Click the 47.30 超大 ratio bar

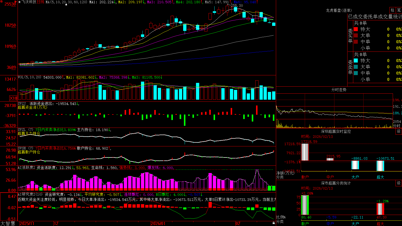[380, 209]
